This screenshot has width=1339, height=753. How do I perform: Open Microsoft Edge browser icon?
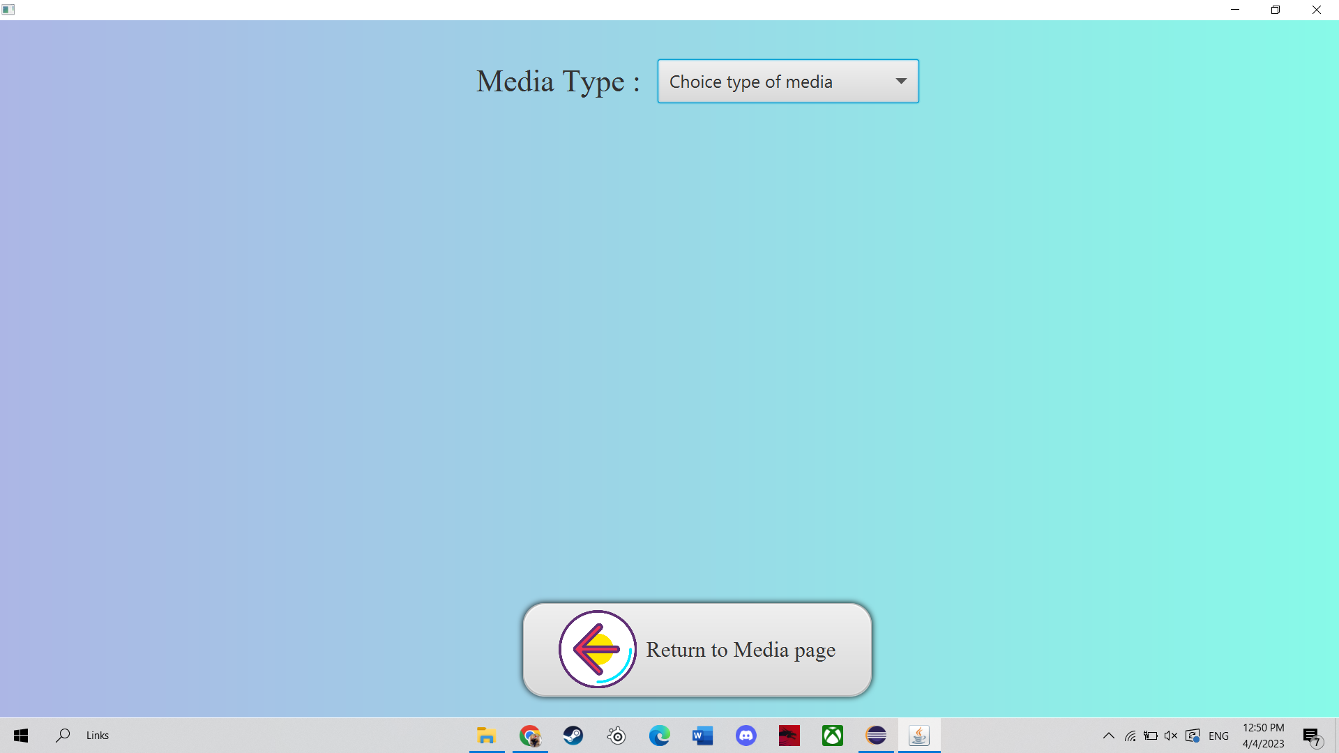click(660, 736)
